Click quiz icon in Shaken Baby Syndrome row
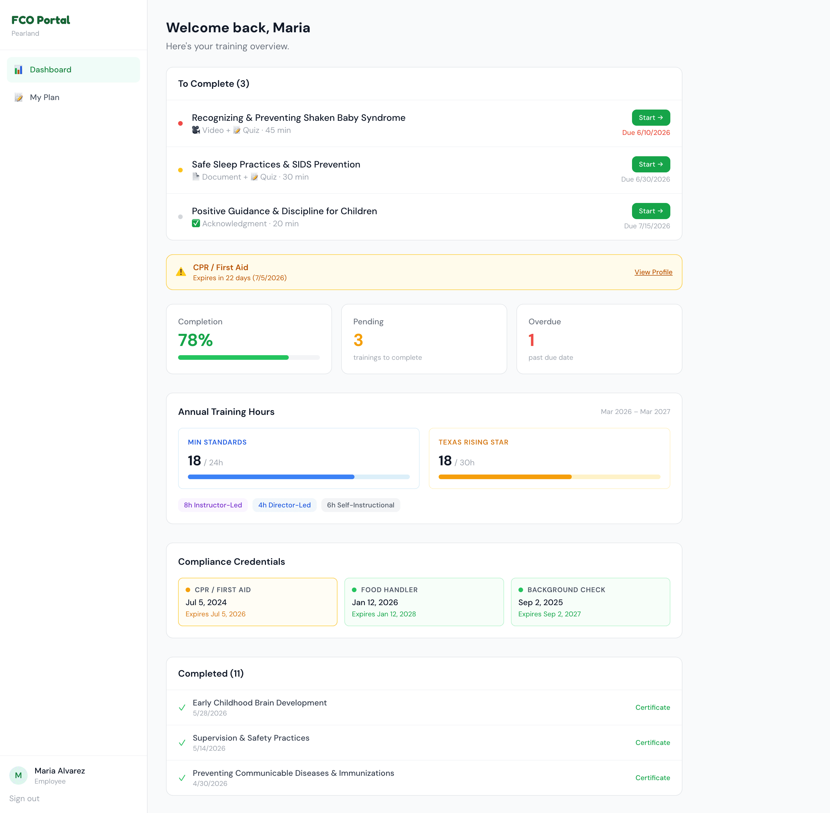 click(x=237, y=130)
